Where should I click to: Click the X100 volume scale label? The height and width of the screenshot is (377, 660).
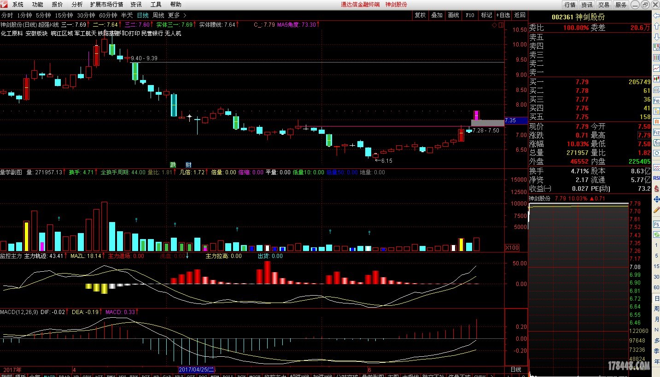tap(512, 247)
